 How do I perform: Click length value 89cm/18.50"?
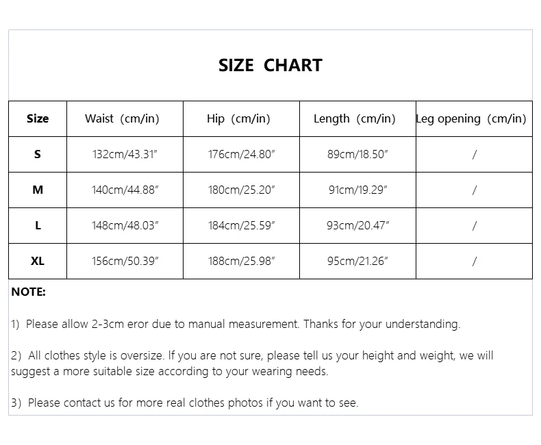tap(357, 154)
